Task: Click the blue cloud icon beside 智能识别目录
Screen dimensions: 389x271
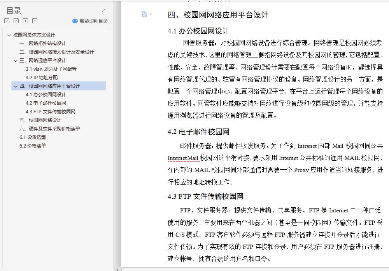Action: pos(75,21)
